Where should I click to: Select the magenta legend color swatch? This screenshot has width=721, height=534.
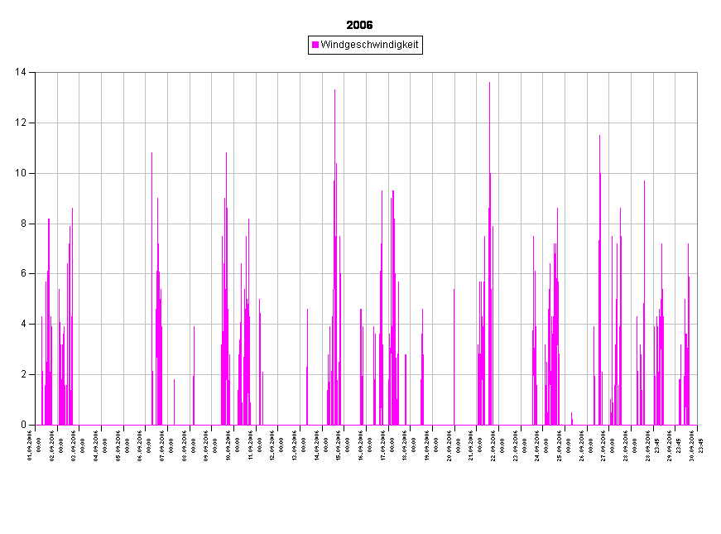pyautogui.click(x=315, y=45)
